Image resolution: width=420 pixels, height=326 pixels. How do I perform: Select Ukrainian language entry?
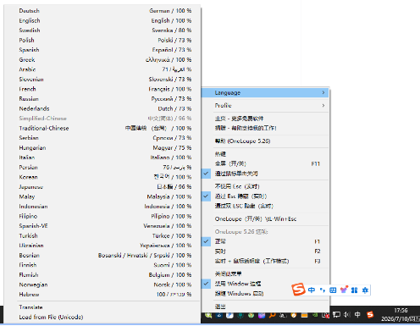(102, 246)
